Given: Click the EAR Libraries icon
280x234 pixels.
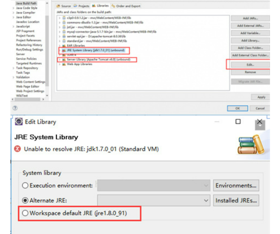Looking at the screenshot, I should 64,46.
